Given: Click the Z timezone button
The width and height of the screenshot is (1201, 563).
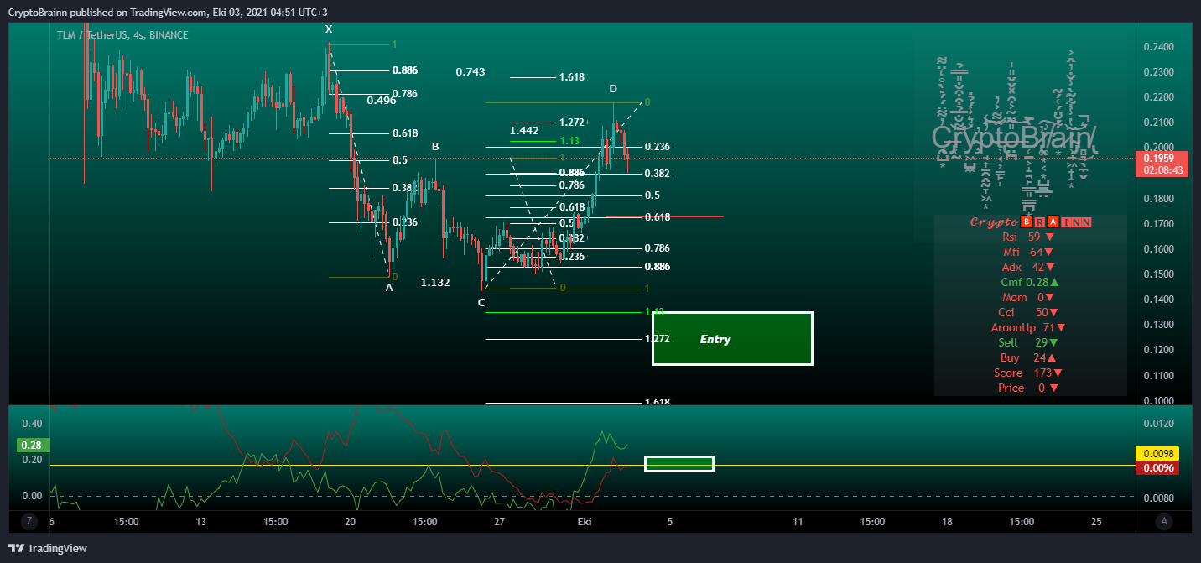Looking at the screenshot, I should pyautogui.click(x=29, y=521).
